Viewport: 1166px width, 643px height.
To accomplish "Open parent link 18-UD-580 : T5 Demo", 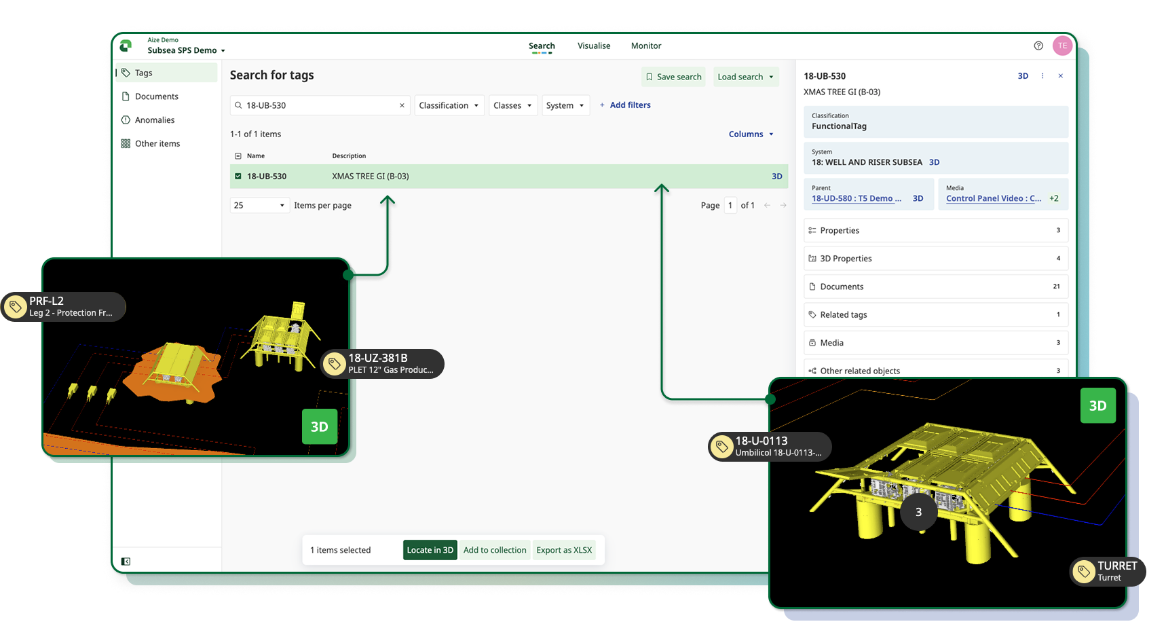I will (856, 198).
